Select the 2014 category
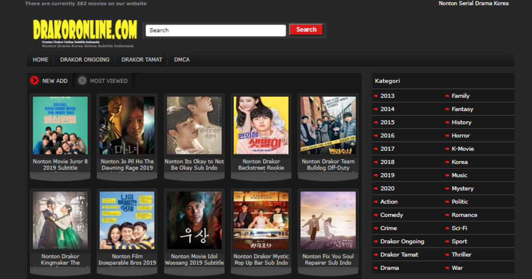 pyautogui.click(x=387, y=109)
